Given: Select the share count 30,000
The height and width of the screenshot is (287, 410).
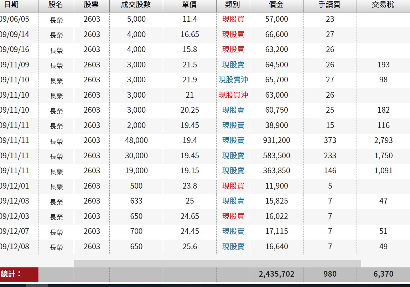Looking at the screenshot, I should click(x=136, y=156).
